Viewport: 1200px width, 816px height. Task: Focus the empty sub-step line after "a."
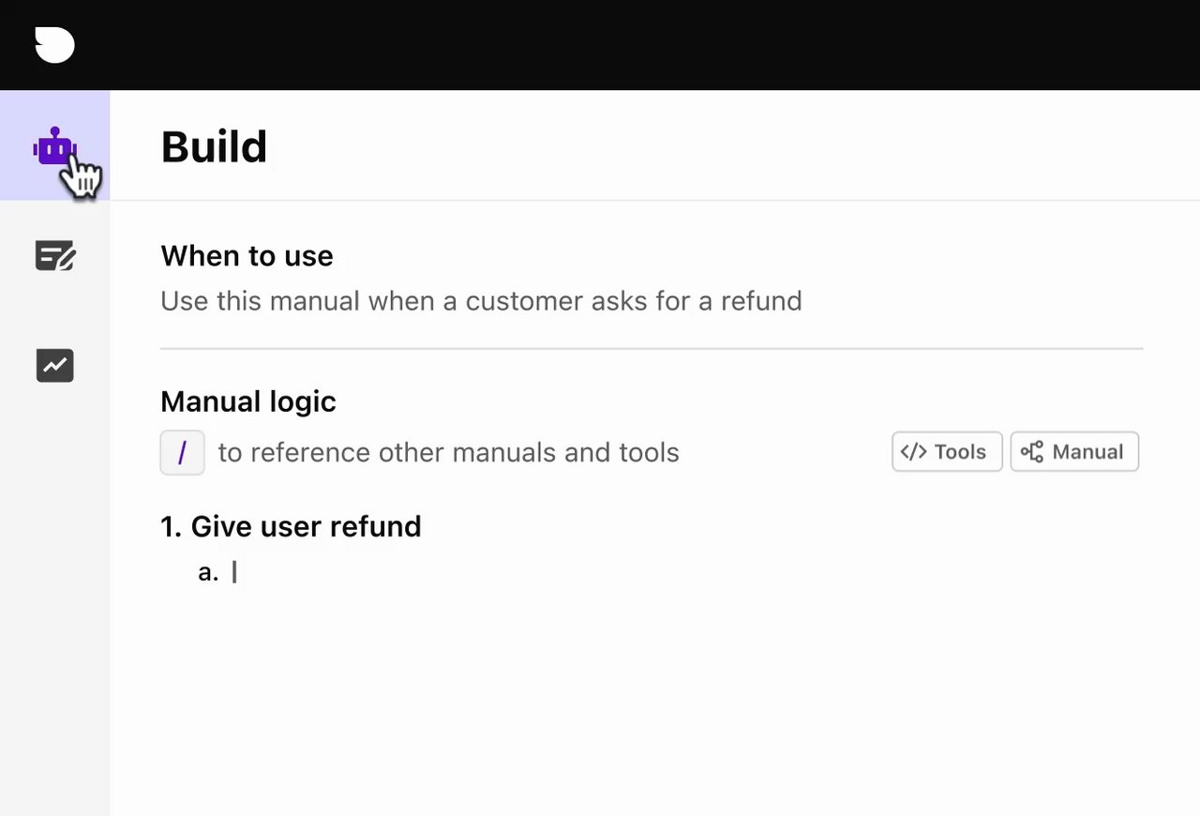click(x=375, y=572)
